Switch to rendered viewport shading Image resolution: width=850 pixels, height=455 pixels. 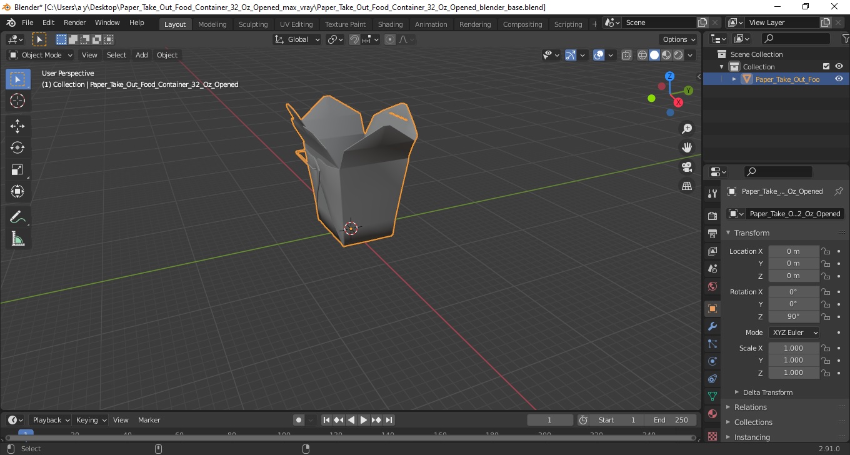click(678, 55)
